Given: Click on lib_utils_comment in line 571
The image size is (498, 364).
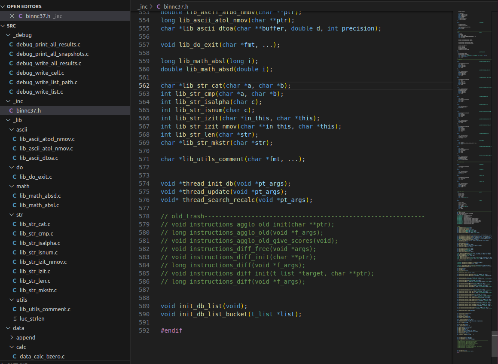Looking at the screenshot, I should coord(213,159).
